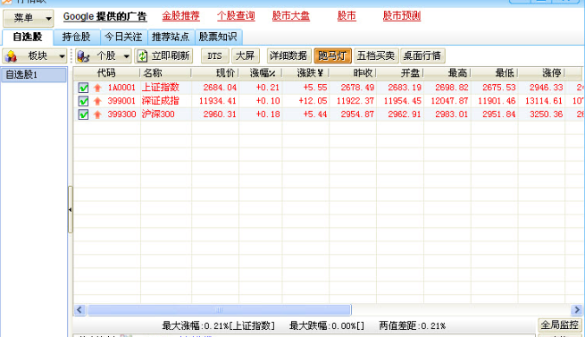Click the DTS button
Image resolution: width=585 pixels, height=337 pixels.
tap(214, 56)
